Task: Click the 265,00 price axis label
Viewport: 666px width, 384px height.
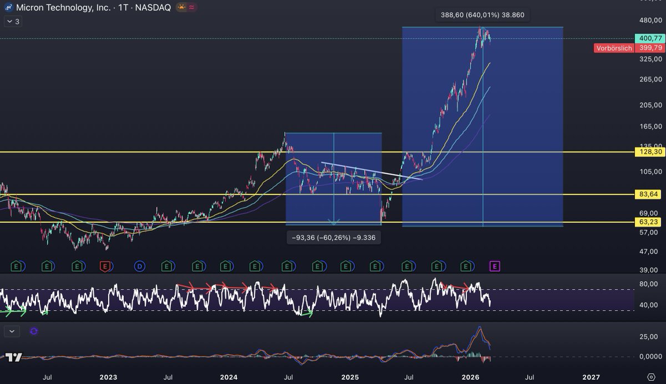Action: [651, 79]
